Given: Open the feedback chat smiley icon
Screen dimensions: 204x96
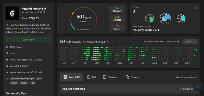Looking at the screenshot, I should click(x=197, y=86).
